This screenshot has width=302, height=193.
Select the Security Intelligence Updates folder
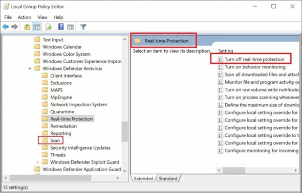click(x=76, y=148)
